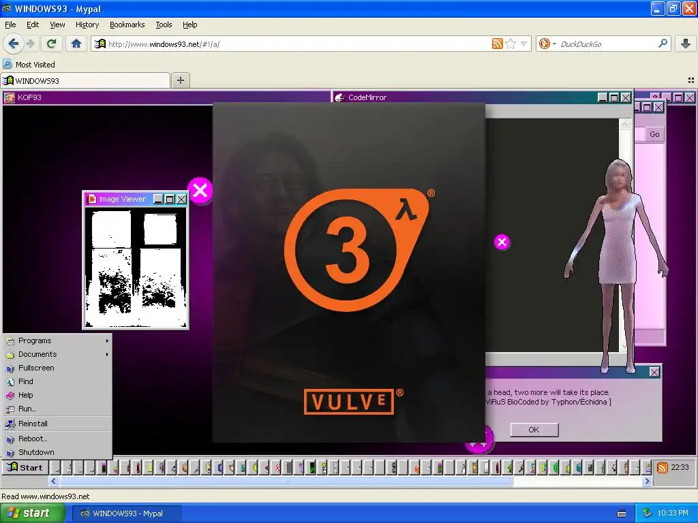The width and height of the screenshot is (698, 523).
Task: Open the Edit menu
Action: coord(33,25)
